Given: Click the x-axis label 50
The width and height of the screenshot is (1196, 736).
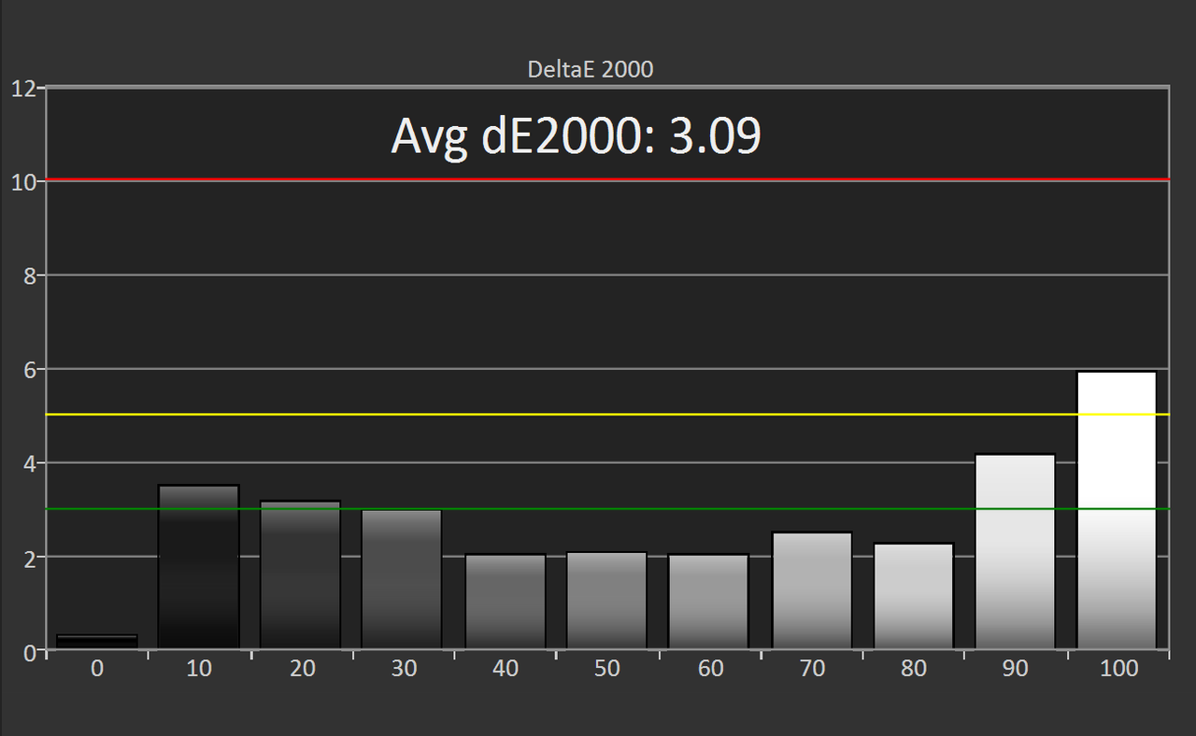Looking at the screenshot, I should tap(607, 669).
